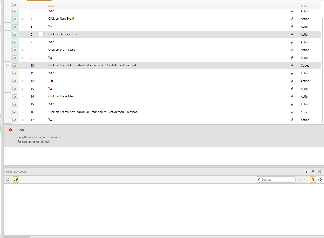The image size is (324, 238).
Task: Click the STEP column header
Action: (51, 6)
